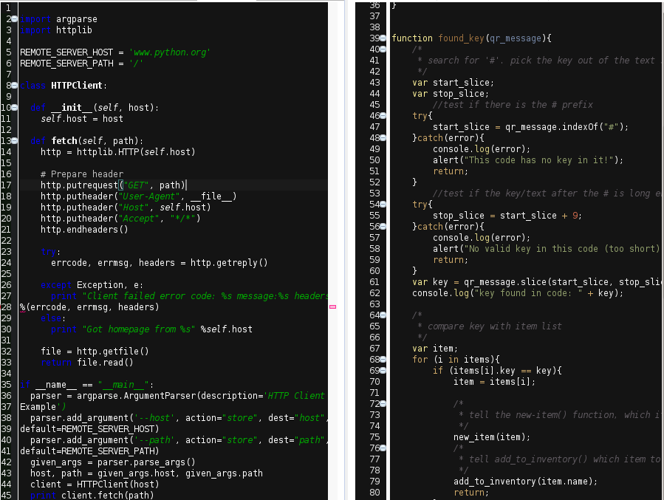Click qr_message.indexOf("#") statement
The image size is (664, 500).
(530, 127)
